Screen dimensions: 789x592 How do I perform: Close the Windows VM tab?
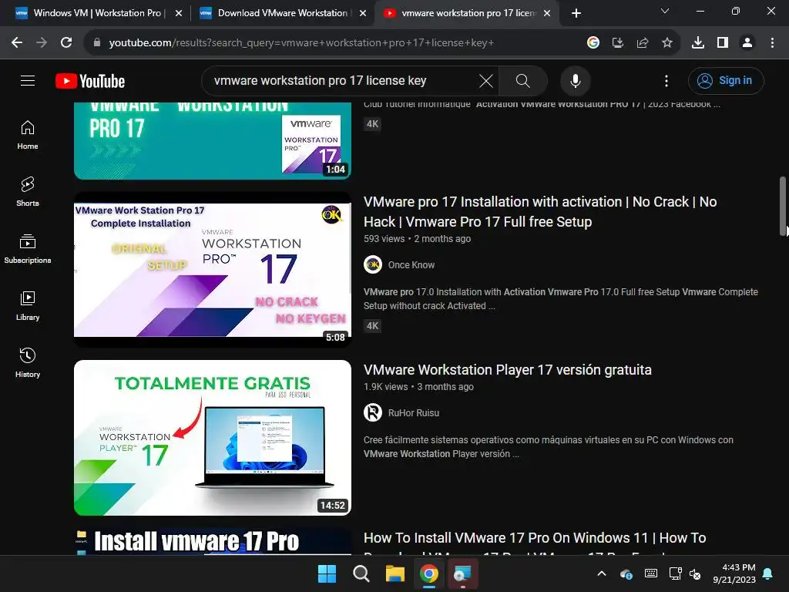click(x=178, y=14)
